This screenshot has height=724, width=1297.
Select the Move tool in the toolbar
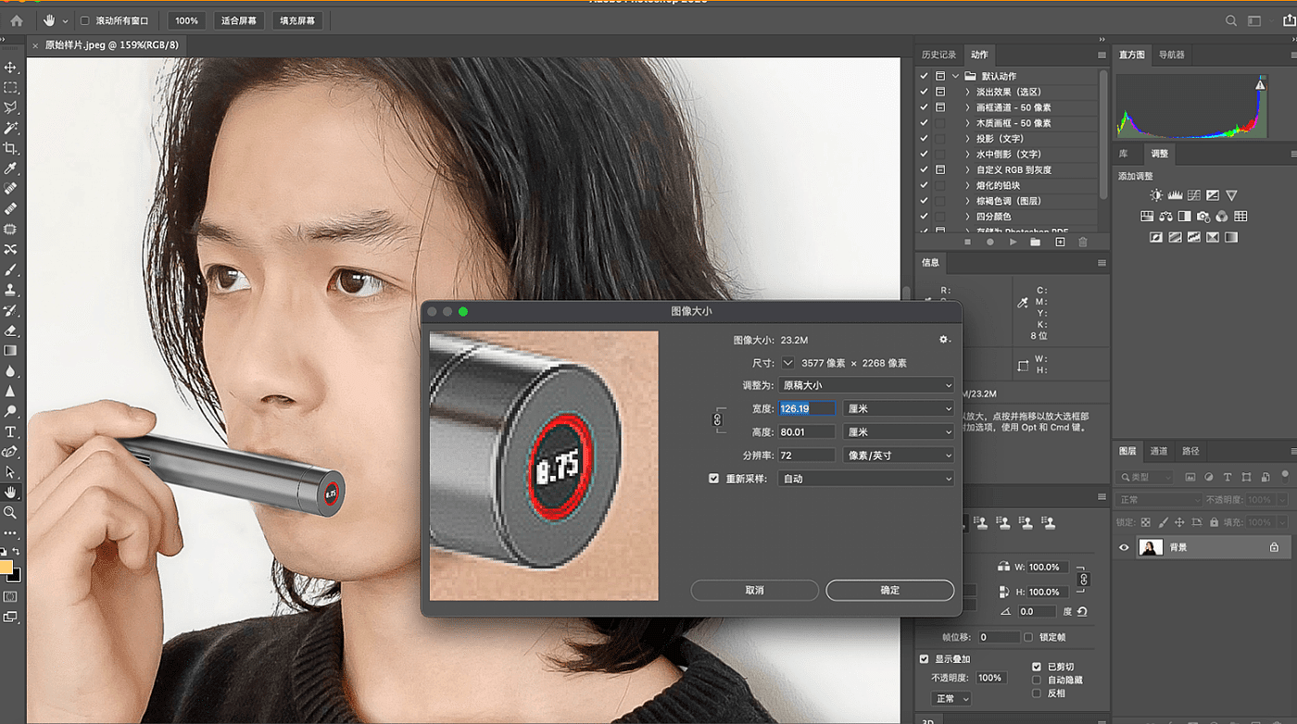11,68
